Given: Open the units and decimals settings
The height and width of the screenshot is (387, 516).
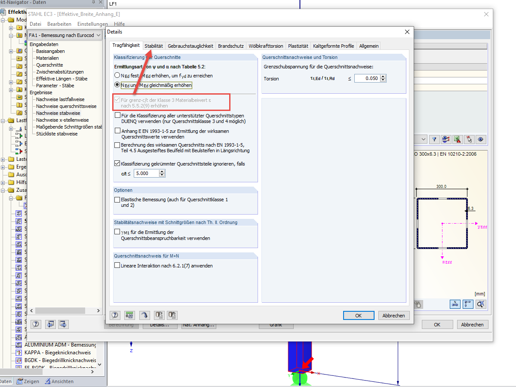Looking at the screenshot, I should (x=129, y=315).
